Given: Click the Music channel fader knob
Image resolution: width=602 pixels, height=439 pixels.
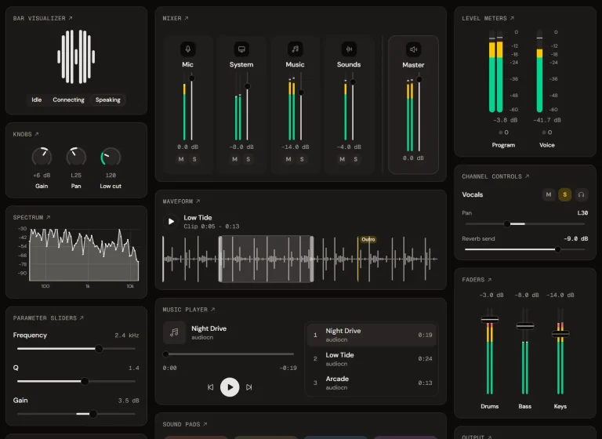Looking at the screenshot, I should [301, 93].
